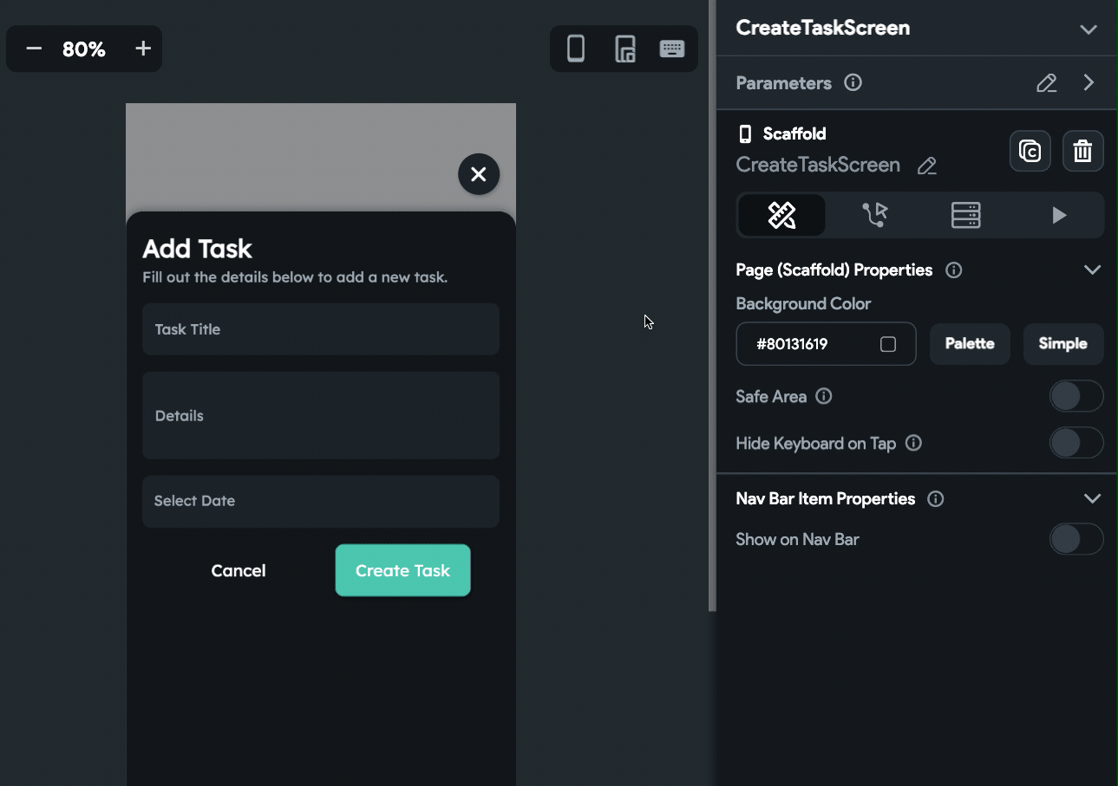Open the Properties design tab

(x=781, y=215)
